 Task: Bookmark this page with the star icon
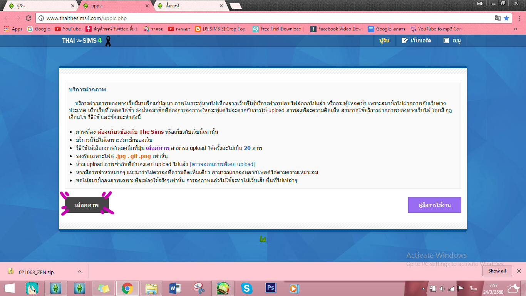tap(506, 18)
